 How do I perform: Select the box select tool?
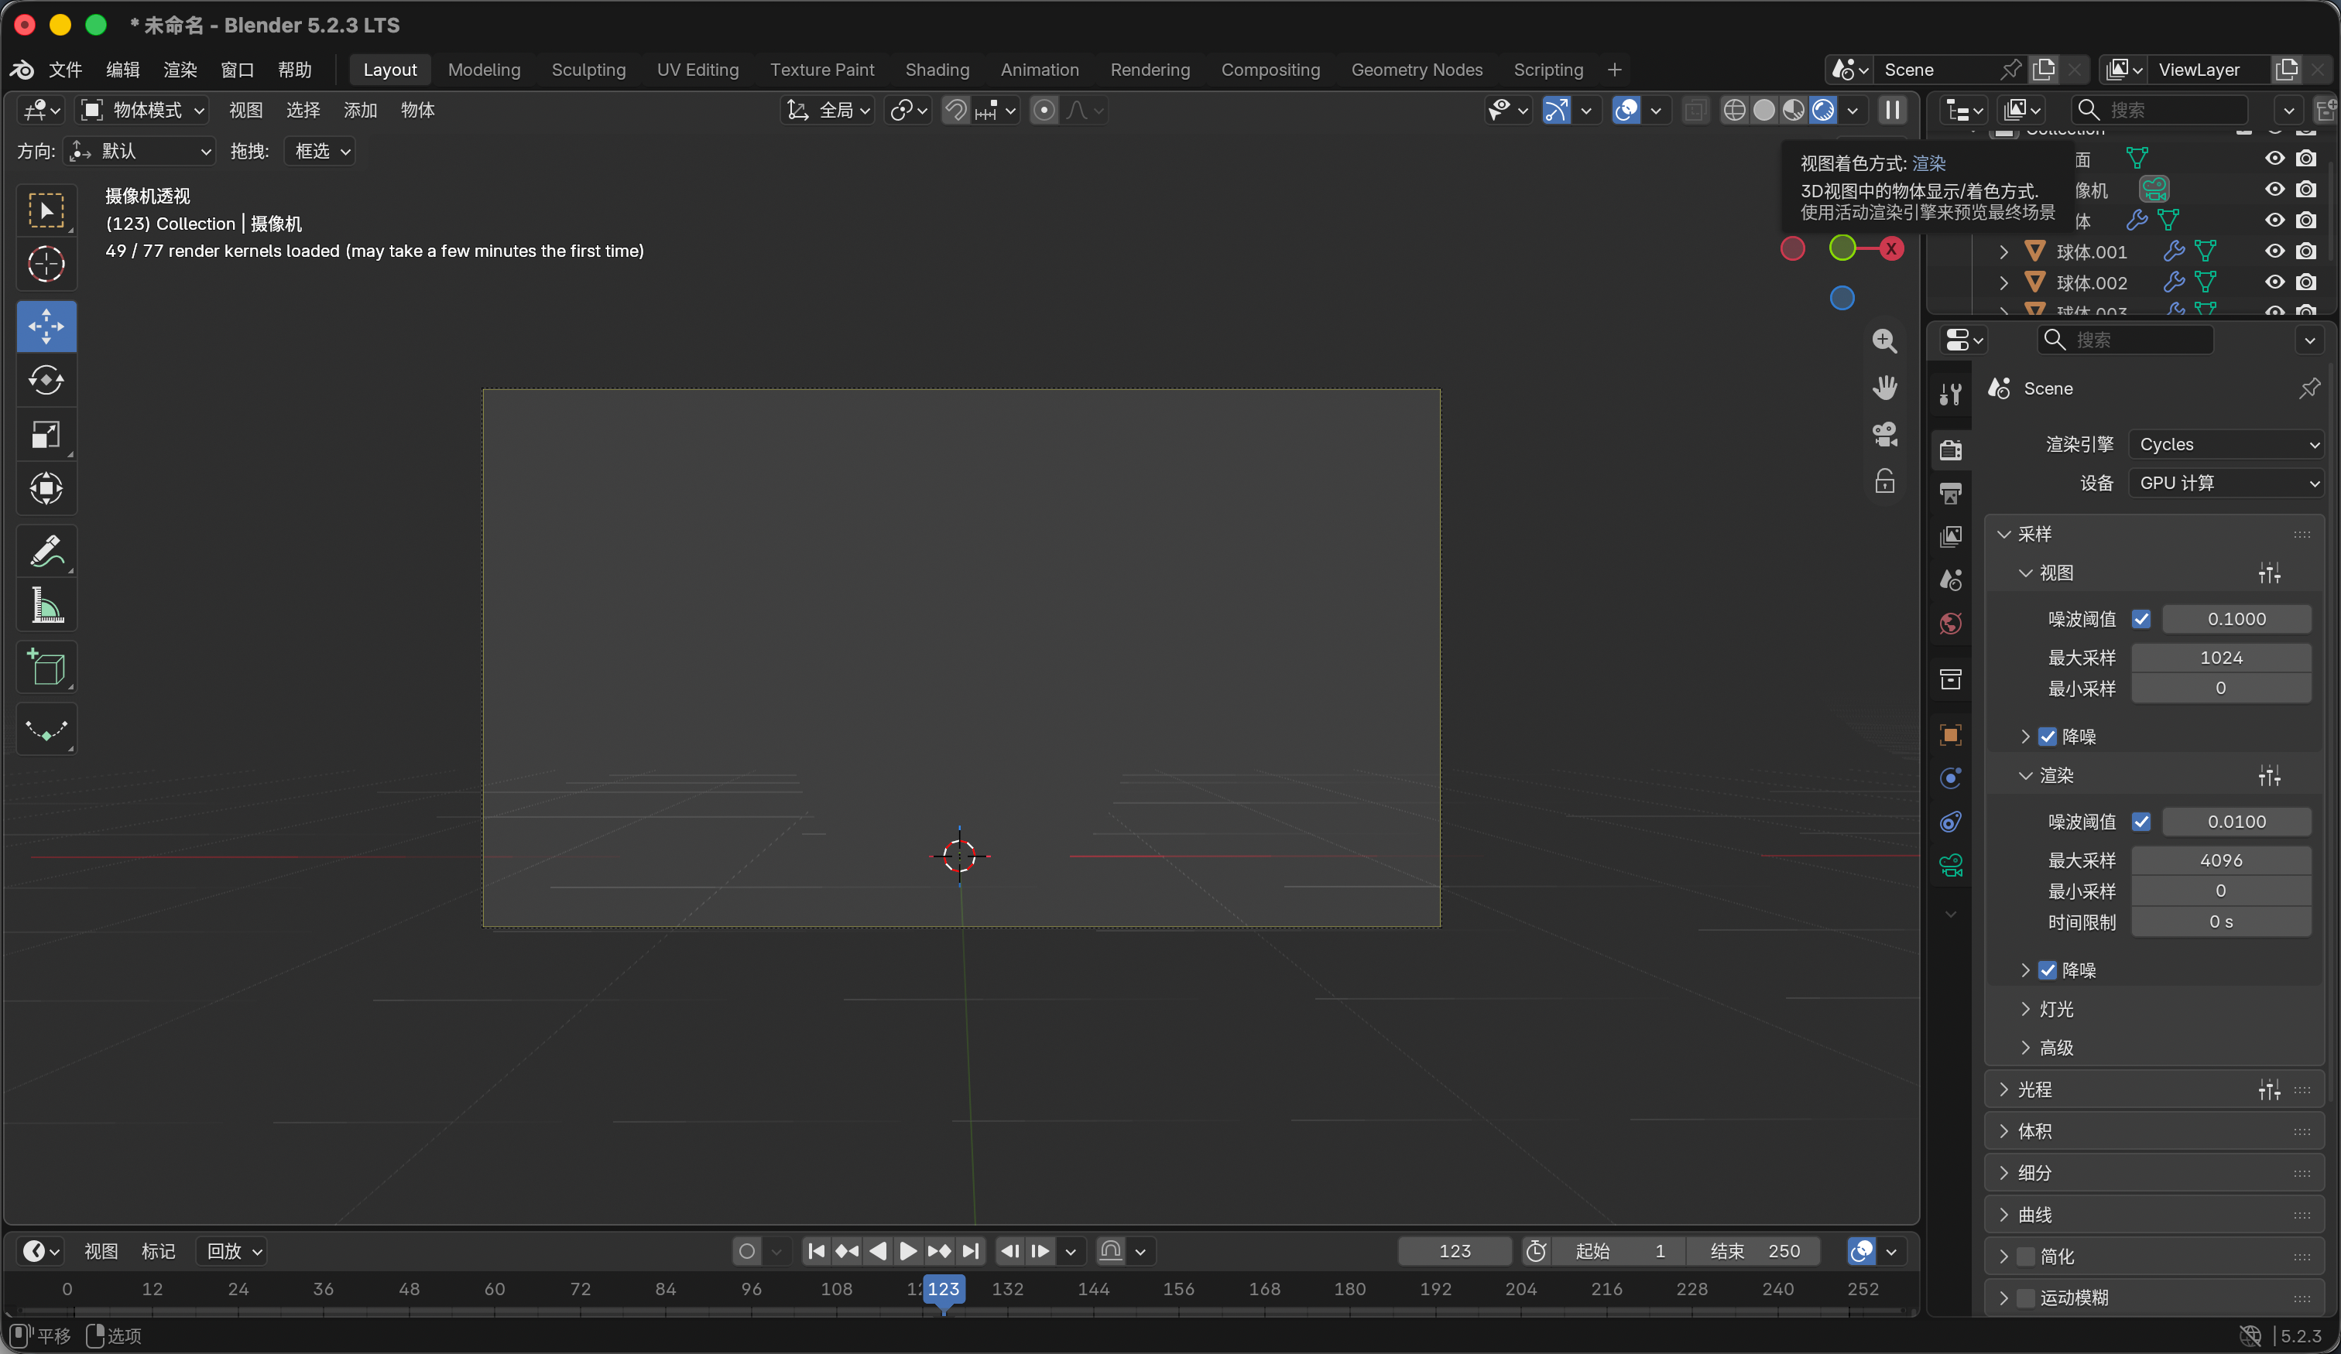coord(46,210)
